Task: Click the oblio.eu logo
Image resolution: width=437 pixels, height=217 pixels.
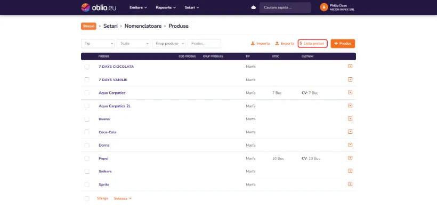Action: [99, 7]
